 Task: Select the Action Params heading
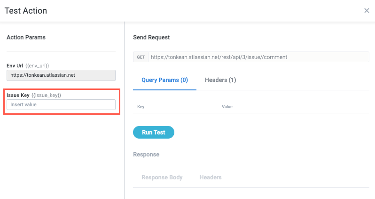pos(26,37)
